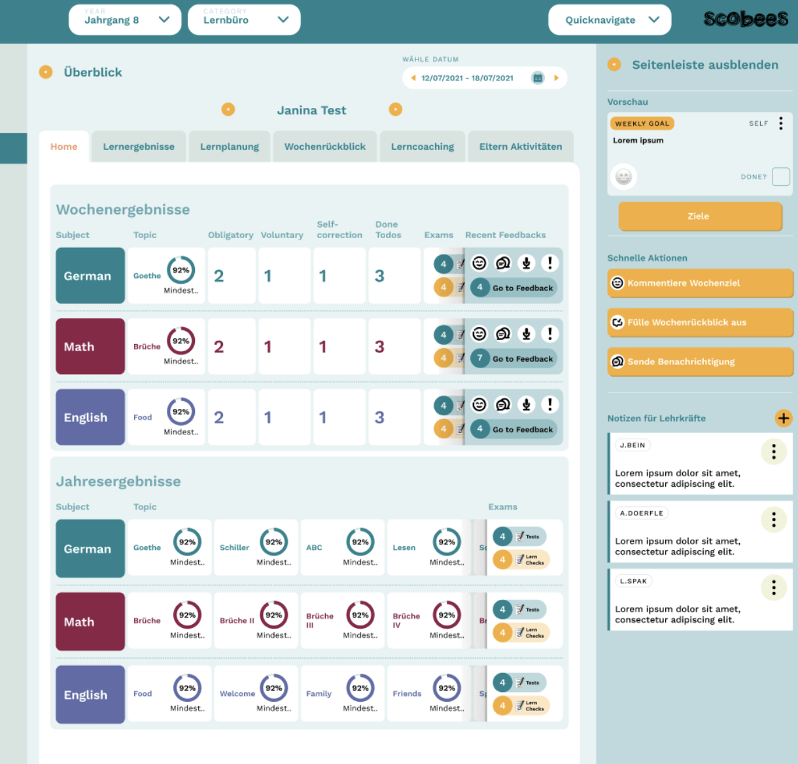Click Kommentiere Wochenziel quick action

click(x=700, y=283)
